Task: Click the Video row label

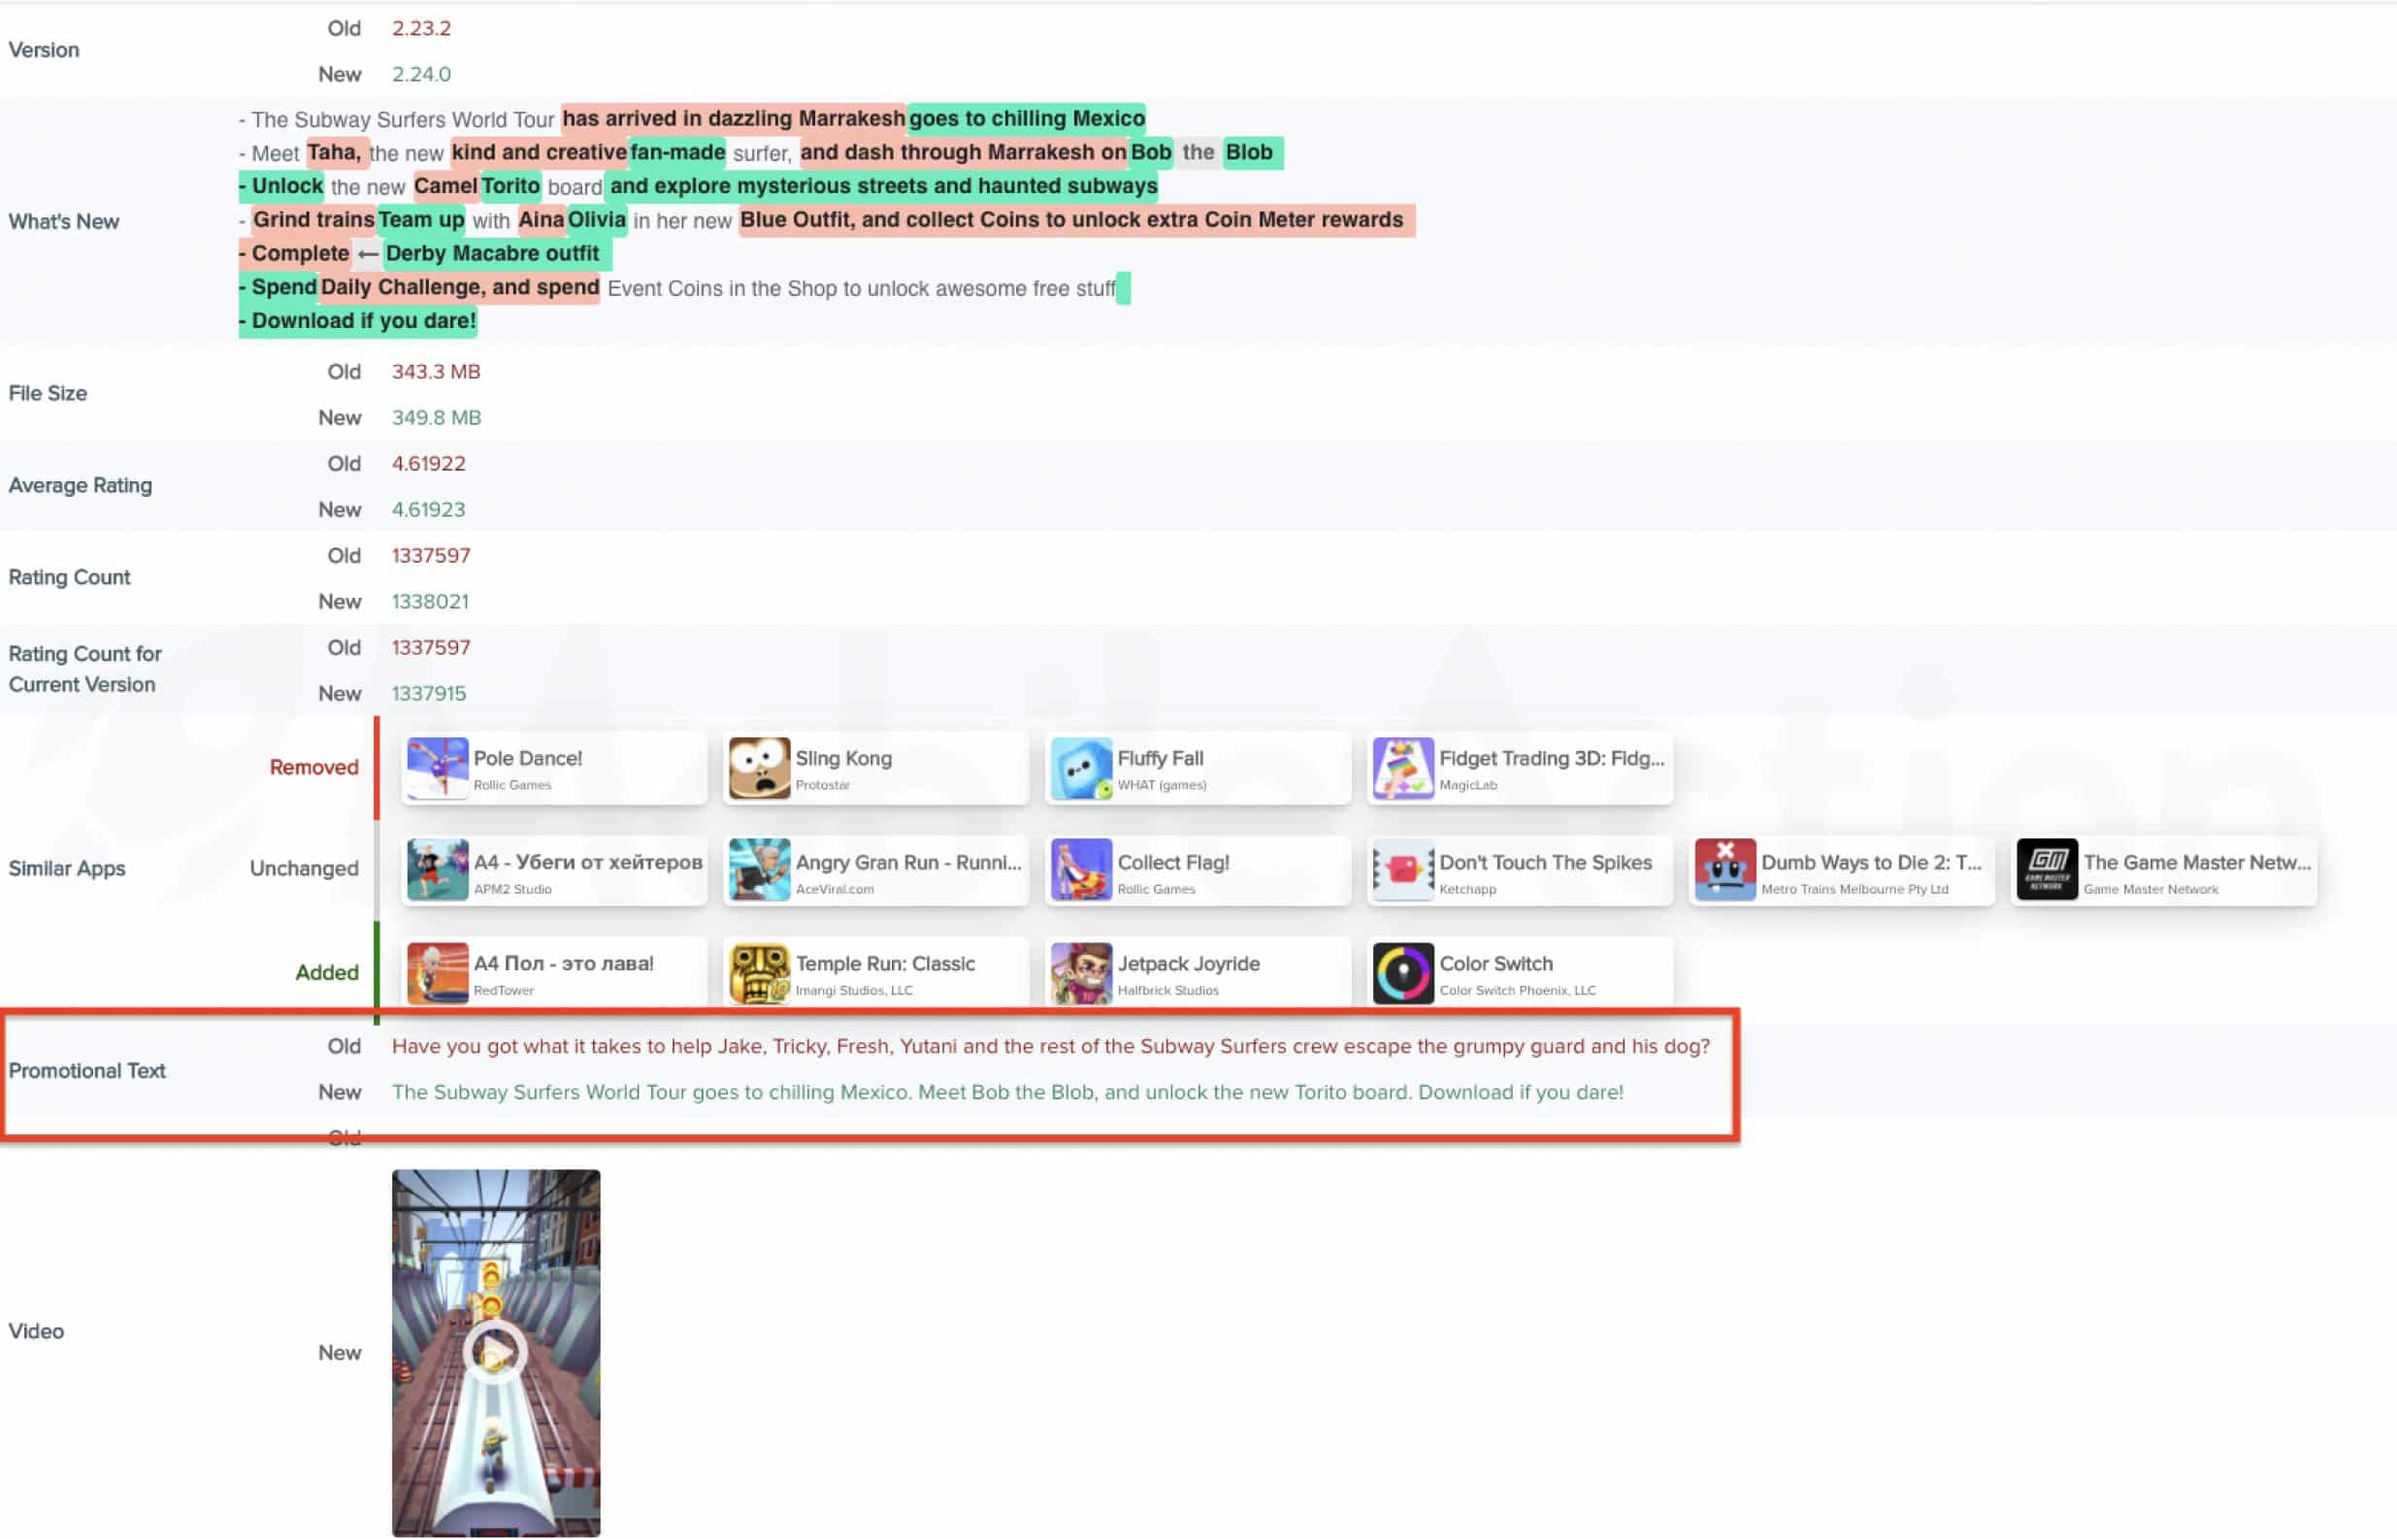Action: tap(36, 1331)
